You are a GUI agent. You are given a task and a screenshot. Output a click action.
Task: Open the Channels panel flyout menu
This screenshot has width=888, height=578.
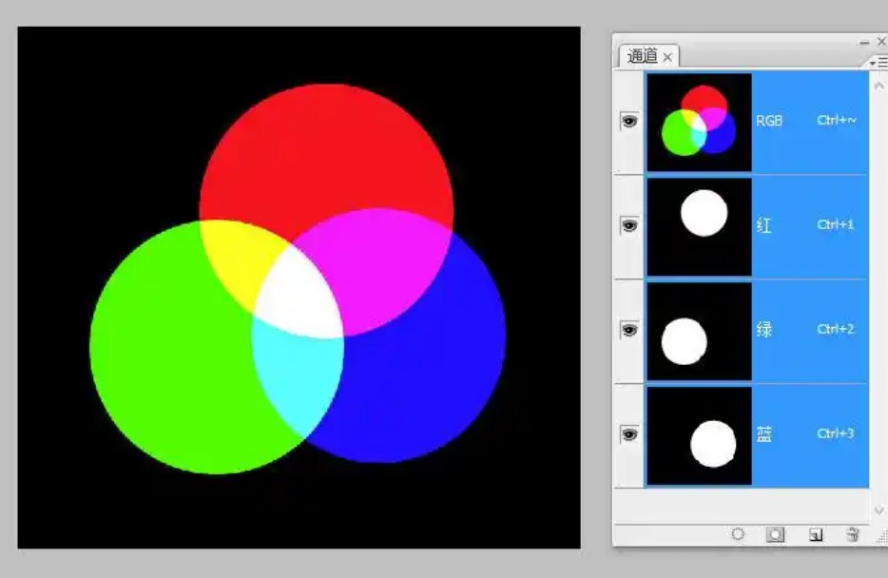coord(879,61)
